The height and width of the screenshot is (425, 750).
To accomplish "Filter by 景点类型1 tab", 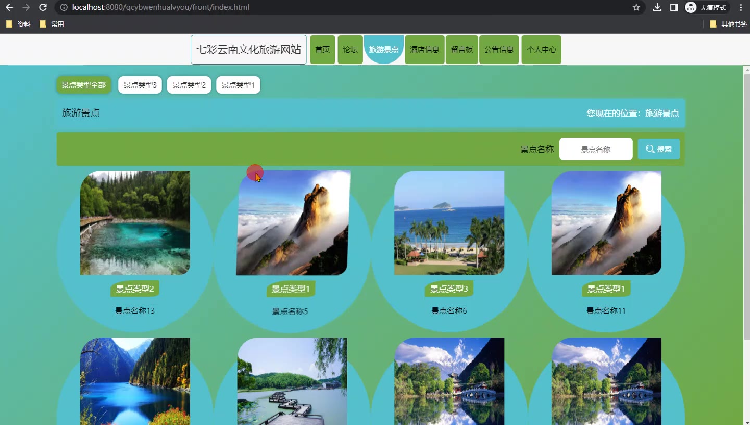I will tap(238, 85).
